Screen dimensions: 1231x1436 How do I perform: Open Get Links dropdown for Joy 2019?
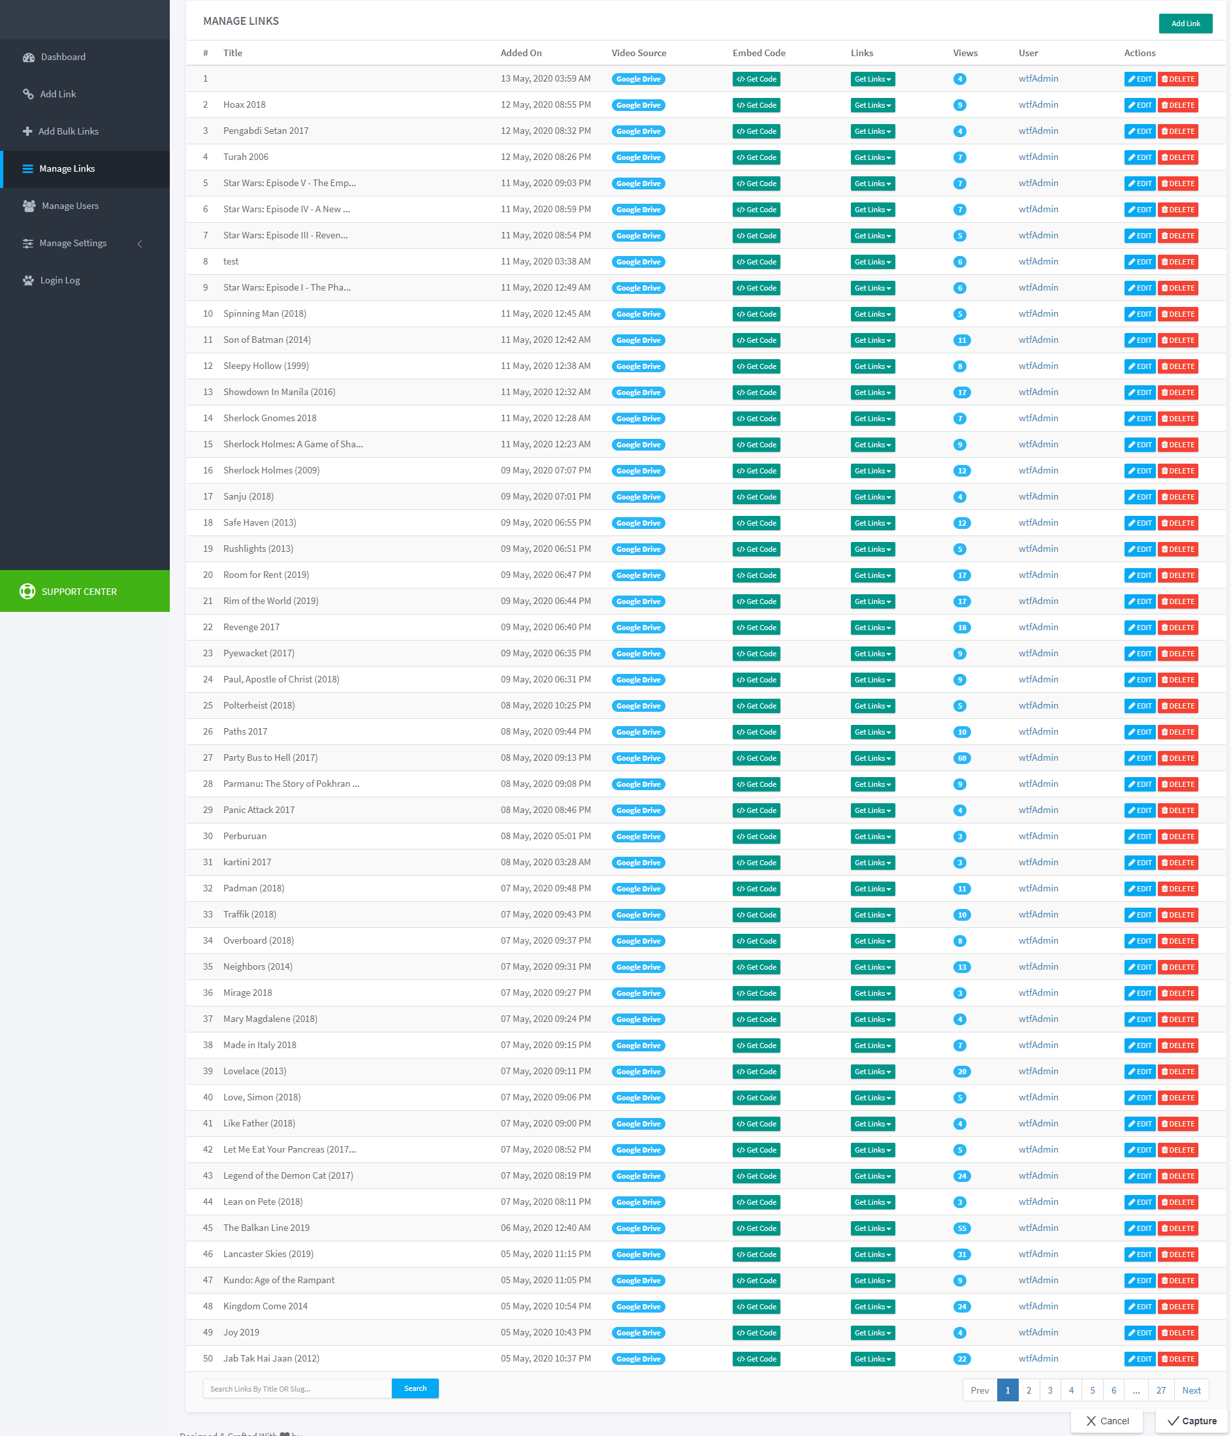click(872, 1333)
